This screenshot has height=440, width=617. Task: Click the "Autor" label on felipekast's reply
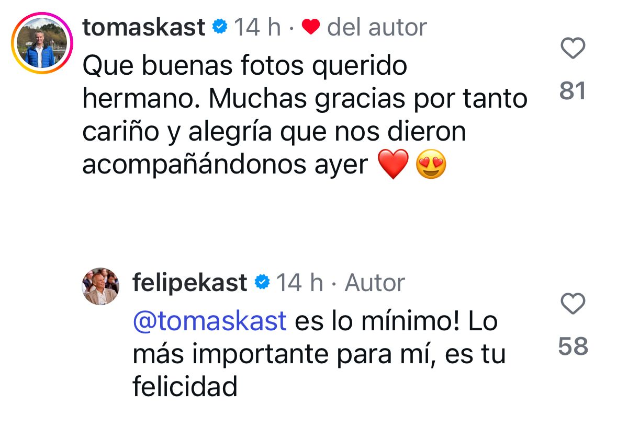coord(375,283)
